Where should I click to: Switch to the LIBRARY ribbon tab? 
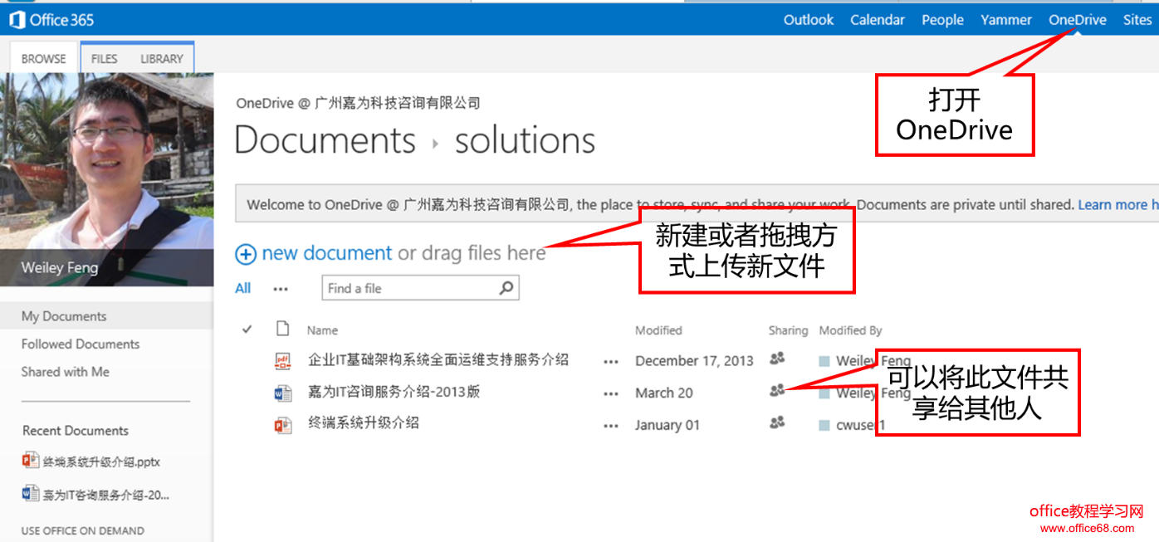(162, 59)
